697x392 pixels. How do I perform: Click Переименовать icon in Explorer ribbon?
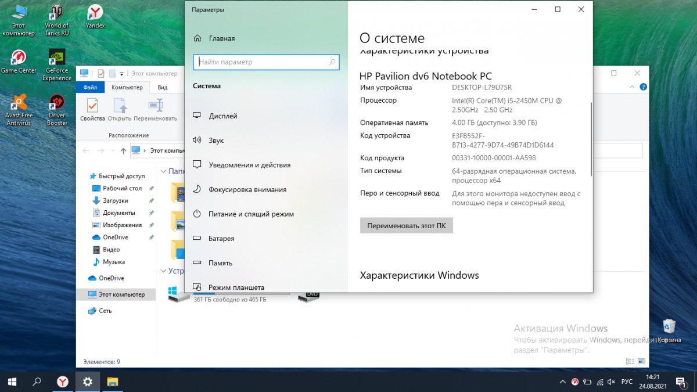pyautogui.click(x=155, y=110)
